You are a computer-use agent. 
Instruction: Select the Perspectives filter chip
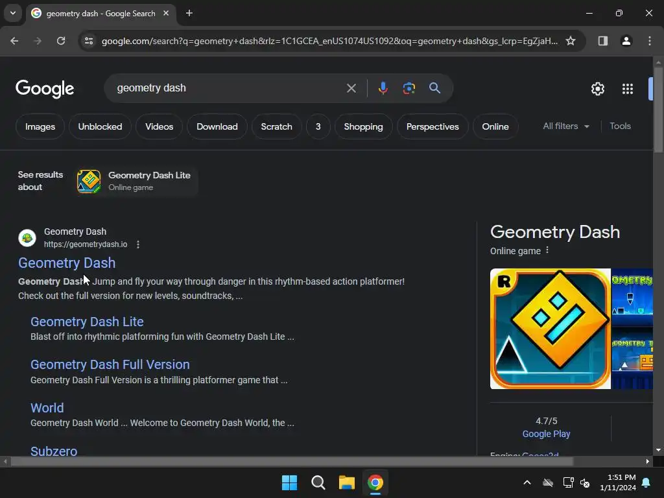(x=433, y=126)
